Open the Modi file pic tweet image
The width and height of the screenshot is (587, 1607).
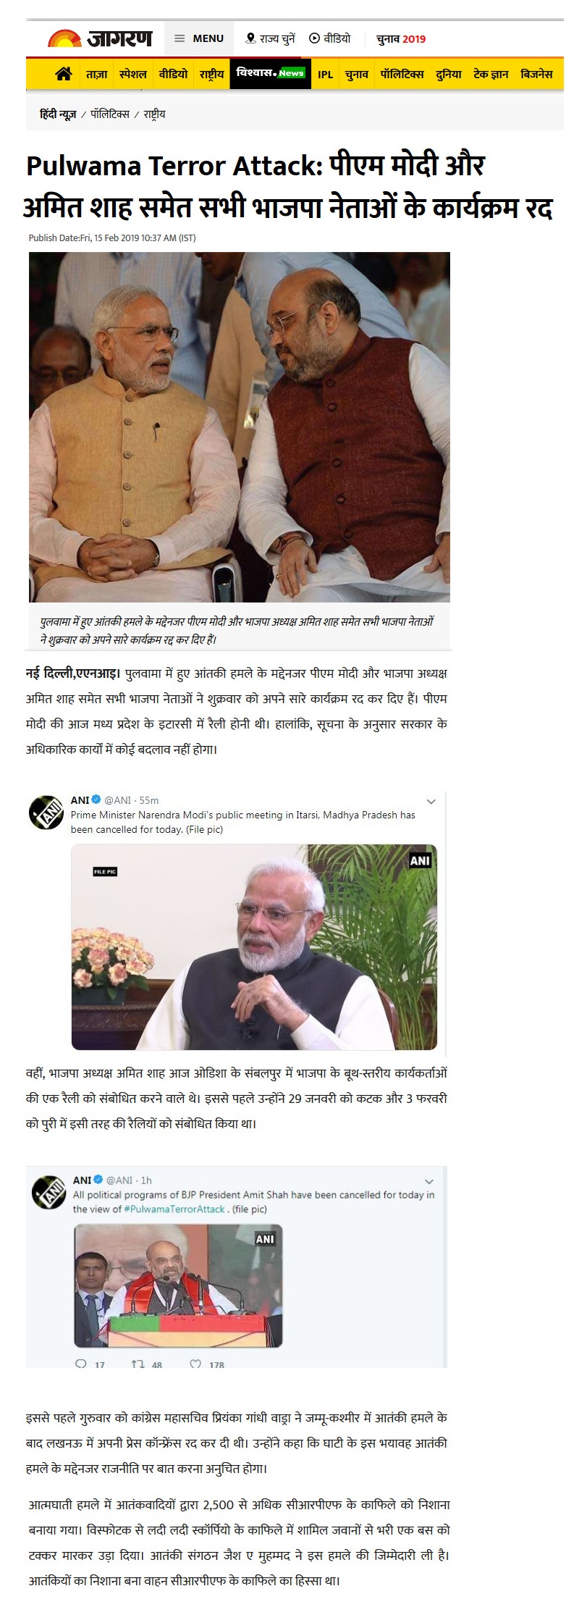[x=254, y=947]
